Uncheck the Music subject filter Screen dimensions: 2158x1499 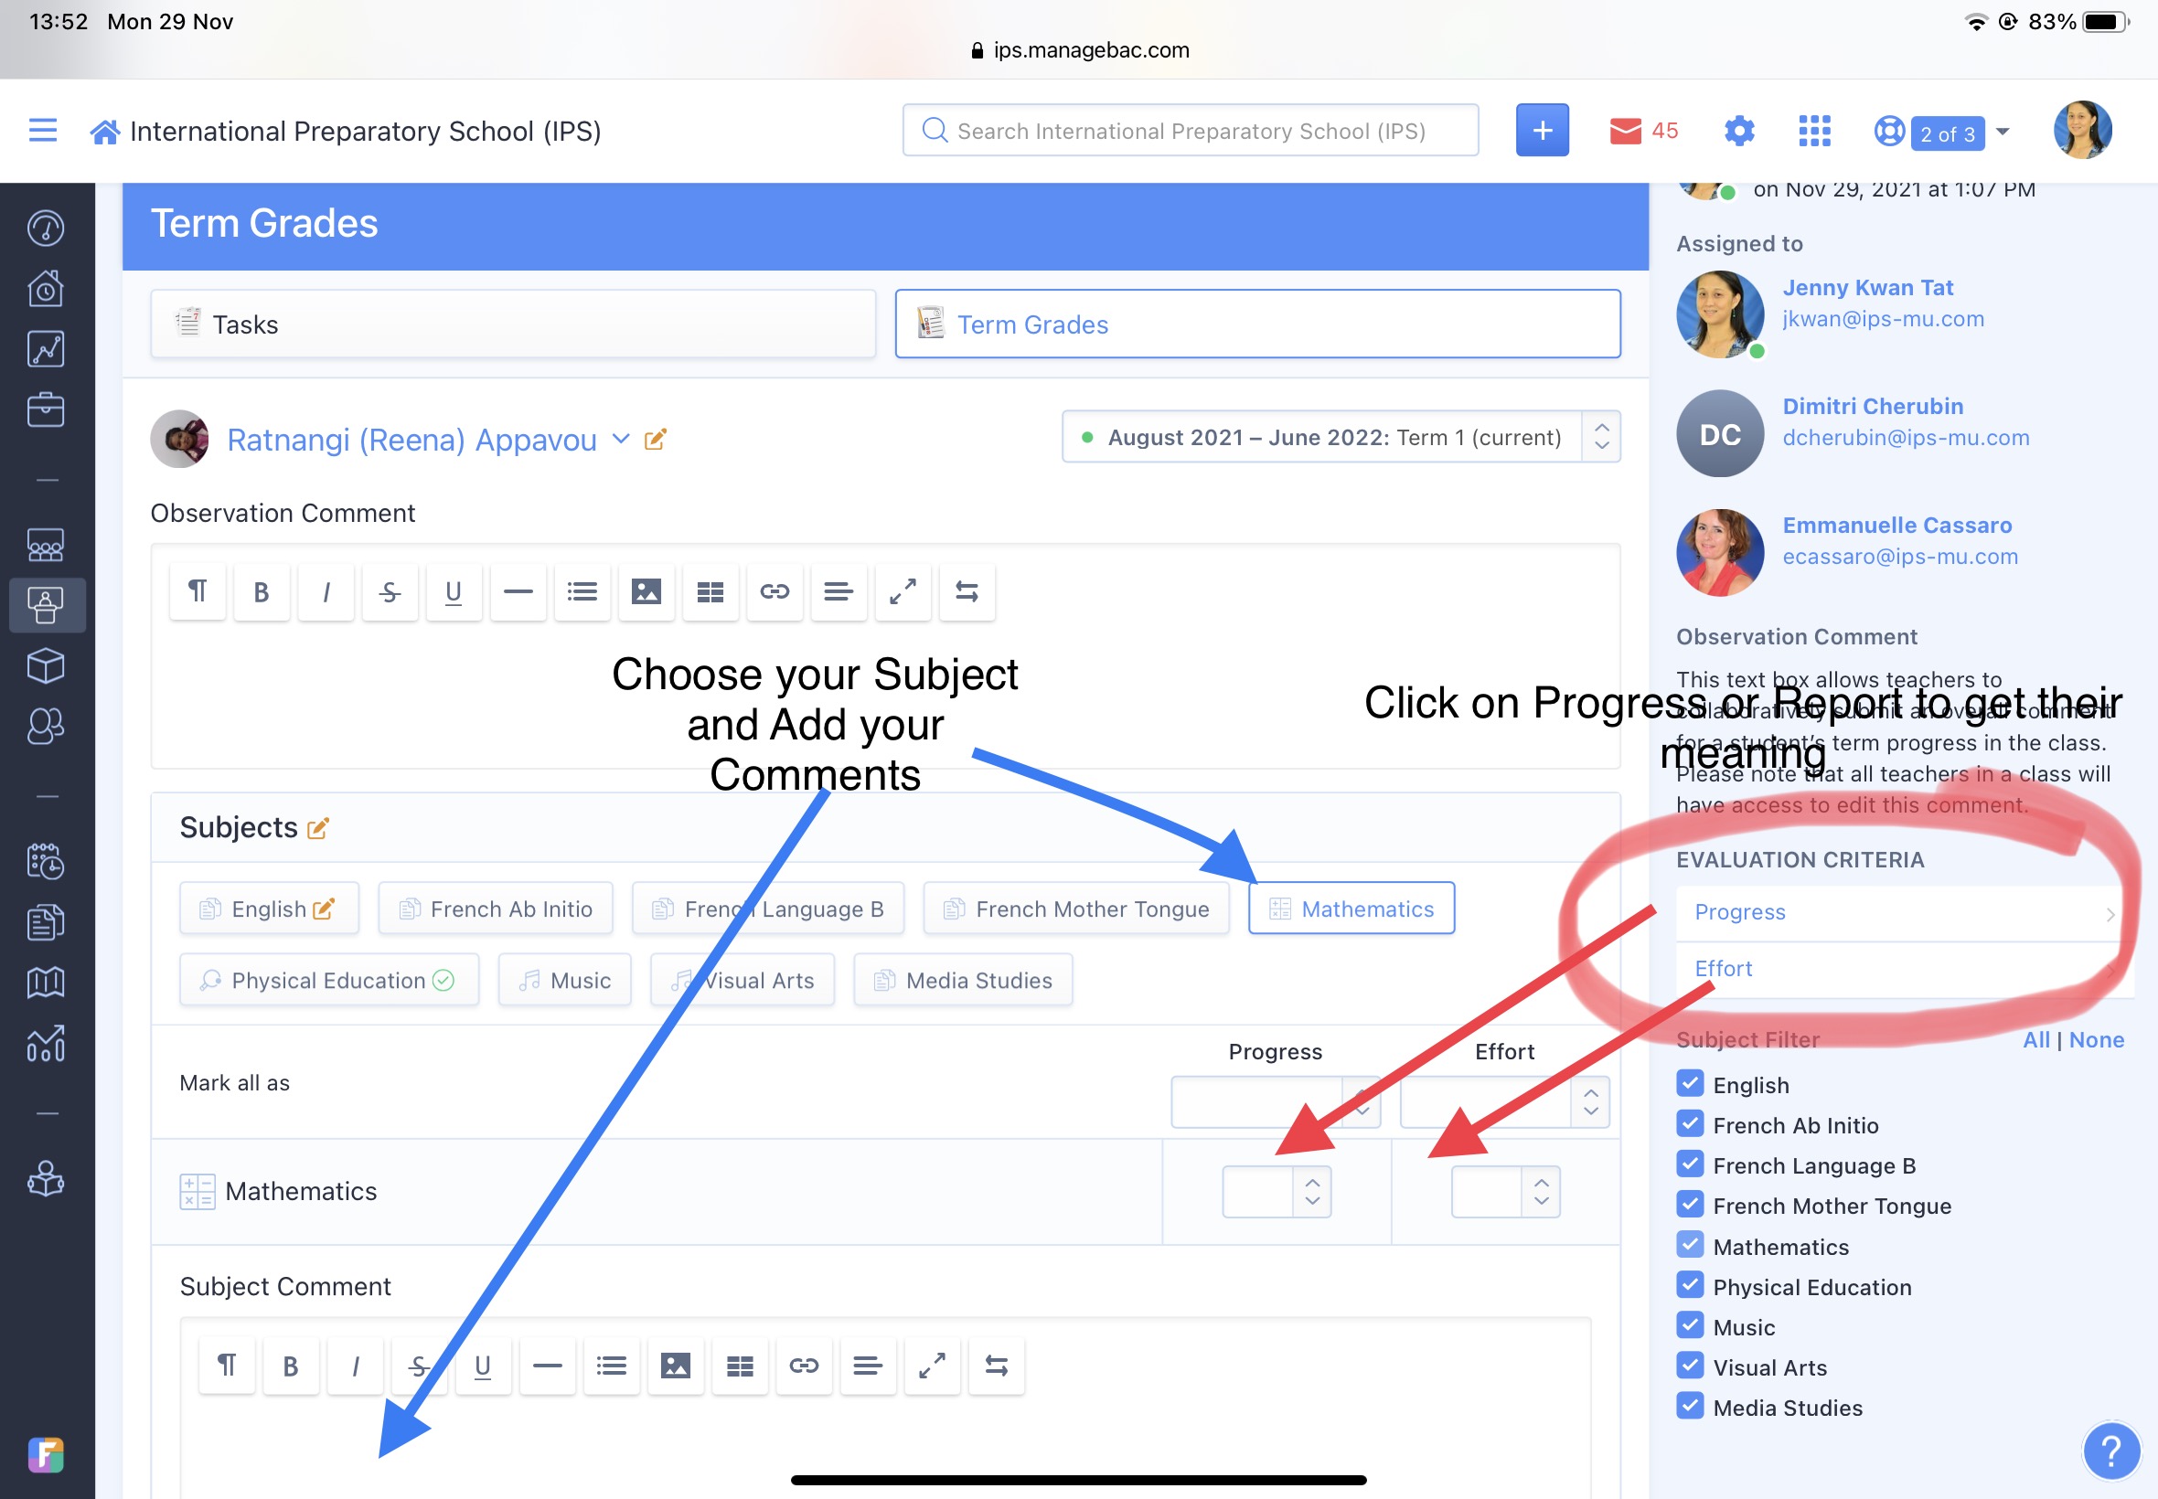click(x=1689, y=1326)
